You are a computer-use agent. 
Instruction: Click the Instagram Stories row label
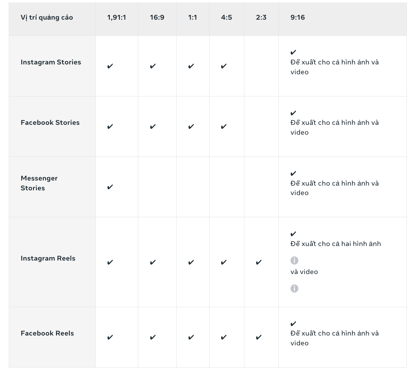click(x=51, y=62)
